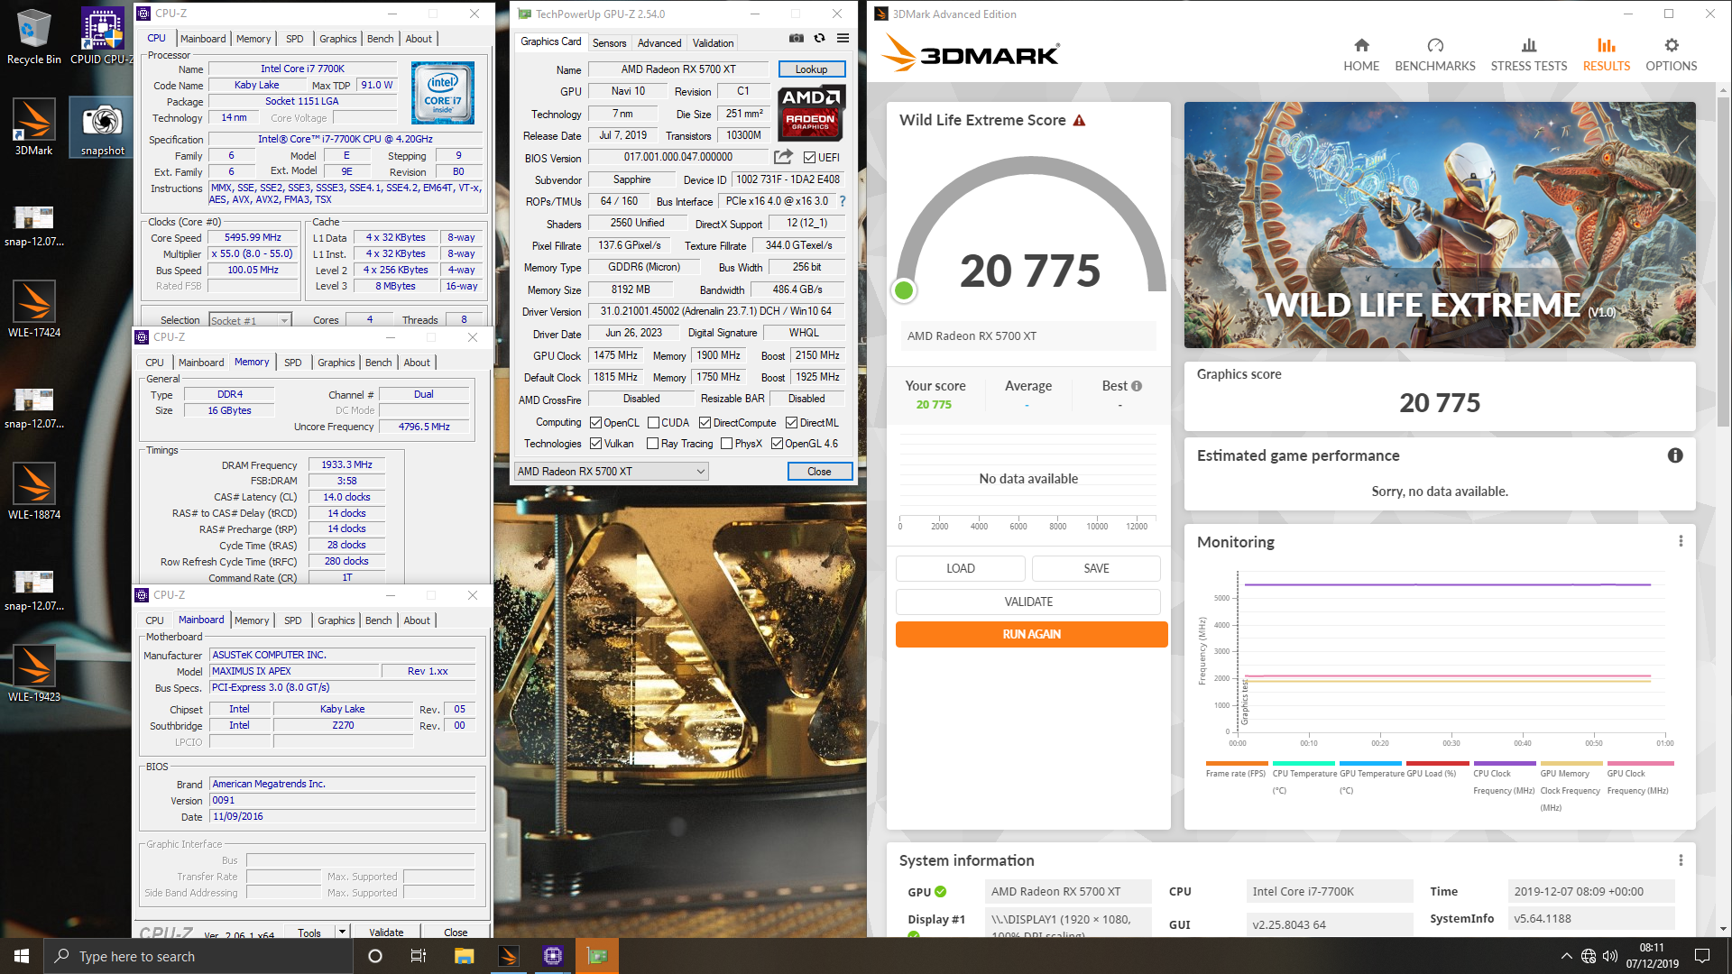Toggle Vulkan checkbox in GPU-Z
Screen dimensions: 1732x974
595,444
